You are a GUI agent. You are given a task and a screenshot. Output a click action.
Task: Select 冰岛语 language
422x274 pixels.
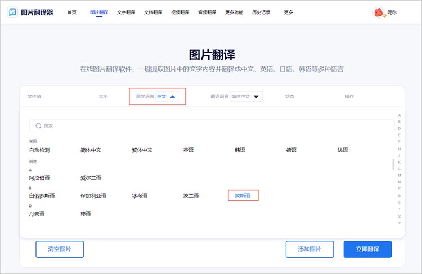tap(140, 196)
